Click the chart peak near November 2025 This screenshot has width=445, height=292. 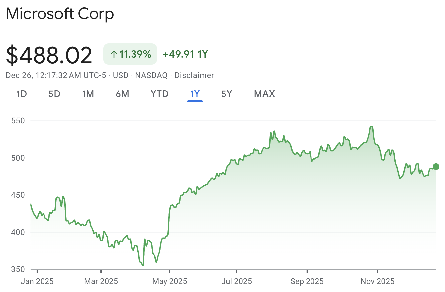click(x=371, y=126)
